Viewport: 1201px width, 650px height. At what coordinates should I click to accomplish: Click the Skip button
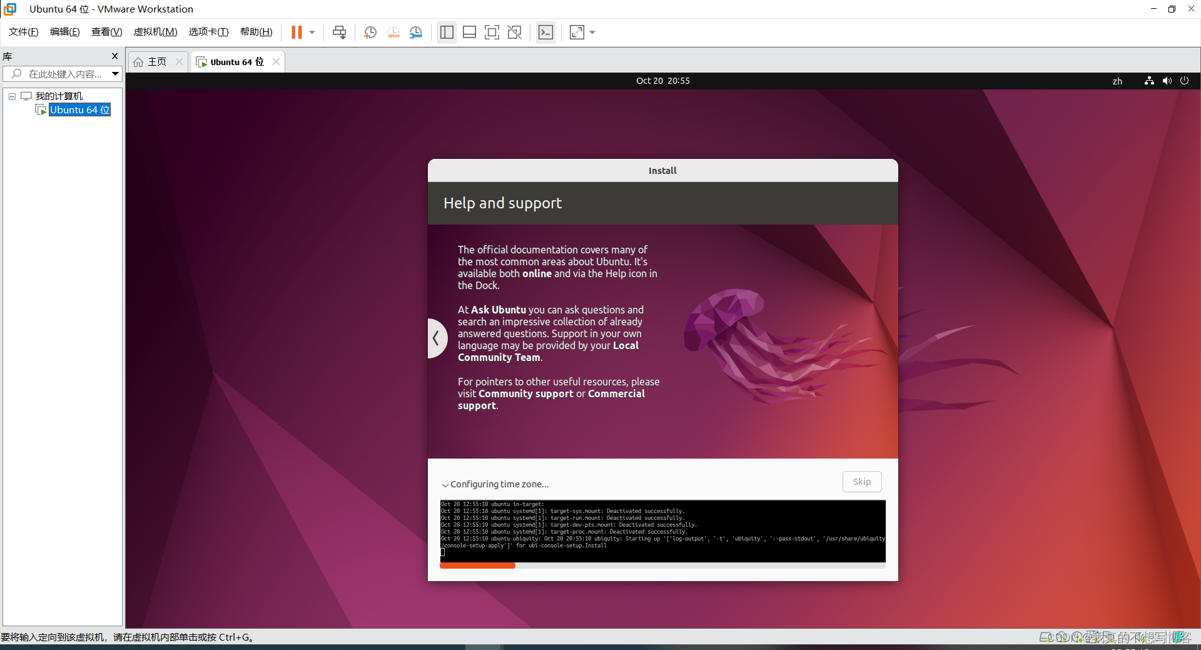[x=862, y=482]
